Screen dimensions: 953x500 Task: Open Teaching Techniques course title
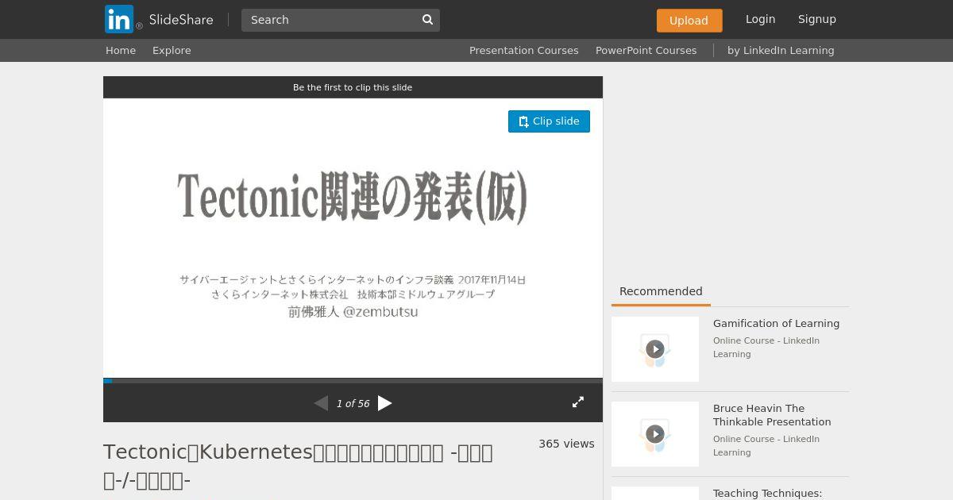coord(767,493)
